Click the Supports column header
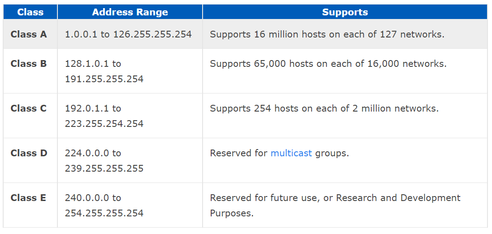This screenshot has height=234, width=492. 345,12
